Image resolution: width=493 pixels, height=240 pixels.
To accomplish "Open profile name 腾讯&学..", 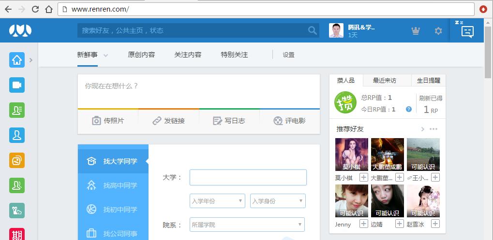I will [x=361, y=28].
